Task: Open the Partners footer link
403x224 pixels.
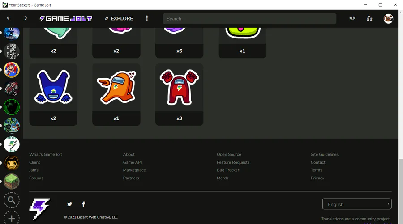Action: pyautogui.click(x=131, y=178)
